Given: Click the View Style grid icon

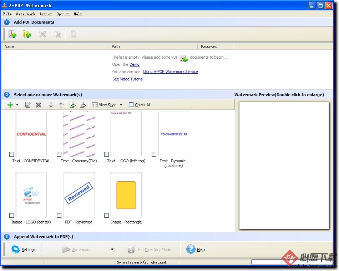Looking at the screenshot, I should (95, 105).
